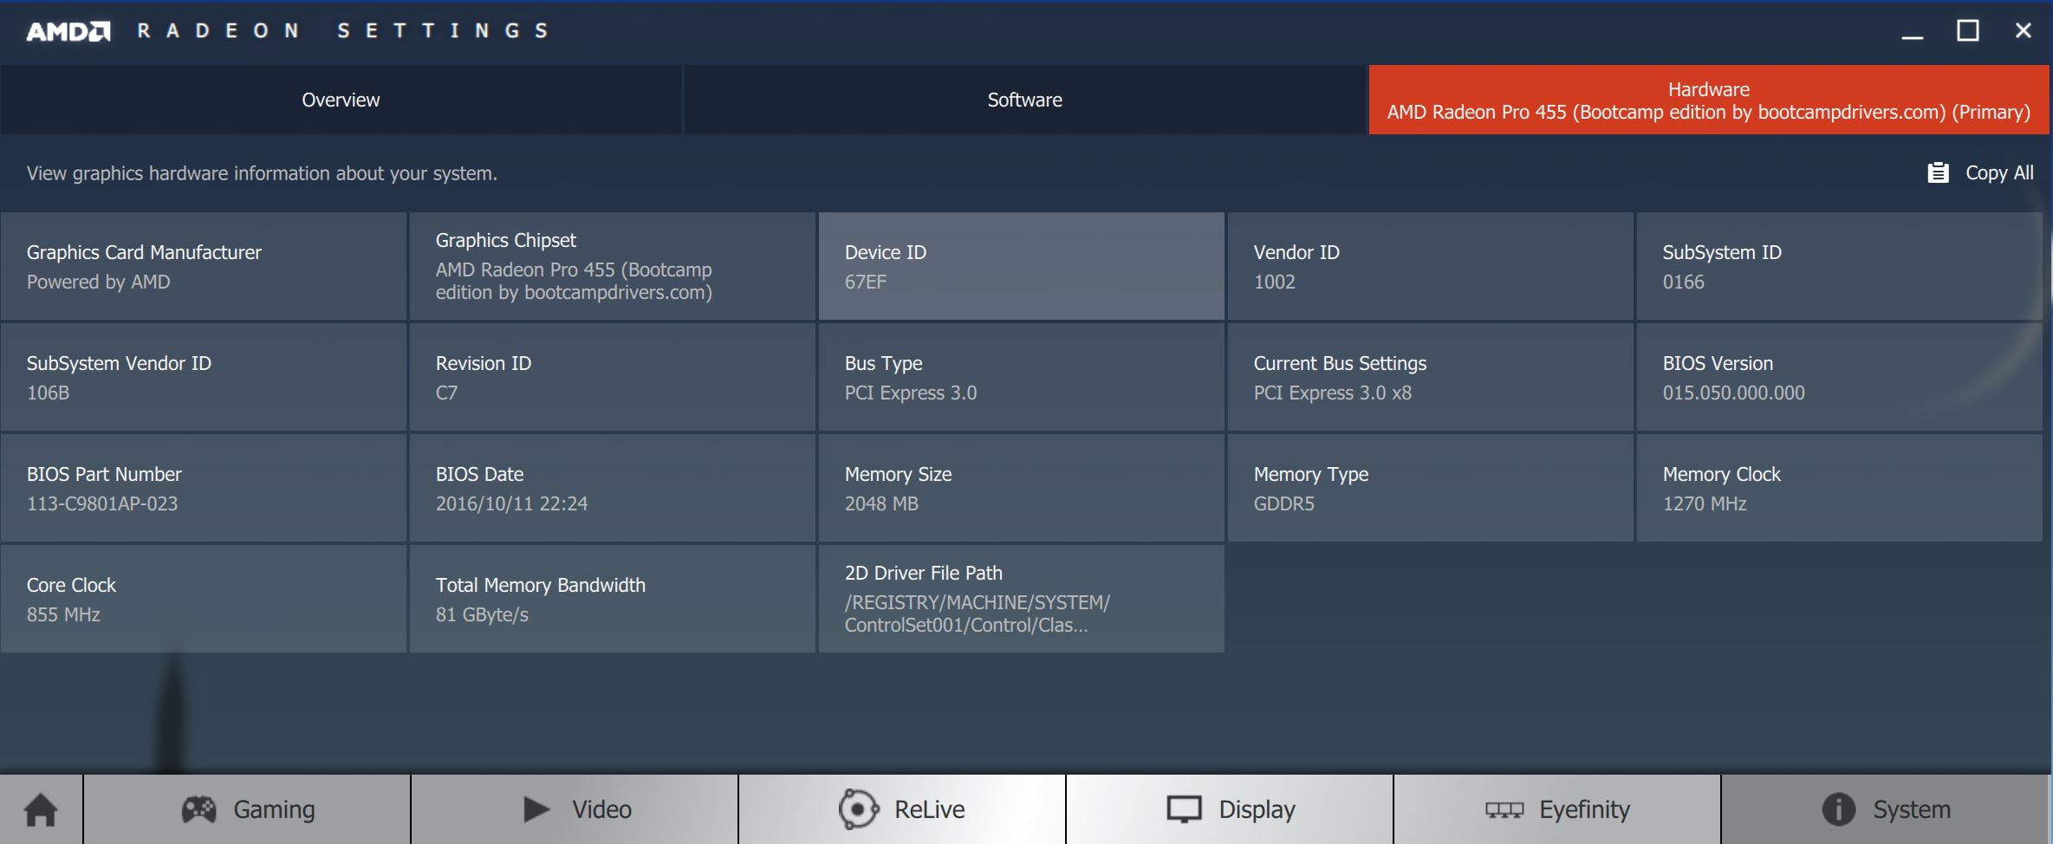2053x844 pixels.
Task: Select the Current Bus Settings tile
Action: [1431, 378]
